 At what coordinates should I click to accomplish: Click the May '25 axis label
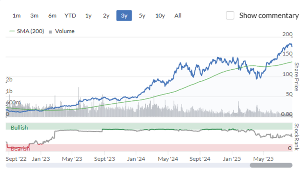coord(263,159)
